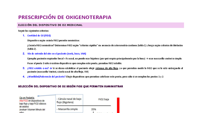Click the red vertical bar in the diagram

[118, 105]
